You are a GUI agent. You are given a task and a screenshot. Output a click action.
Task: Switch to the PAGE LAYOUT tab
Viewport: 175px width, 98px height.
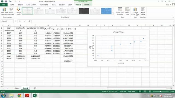(x=31, y=5)
